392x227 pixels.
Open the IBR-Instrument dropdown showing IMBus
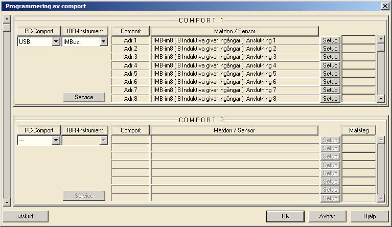click(x=85, y=41)
